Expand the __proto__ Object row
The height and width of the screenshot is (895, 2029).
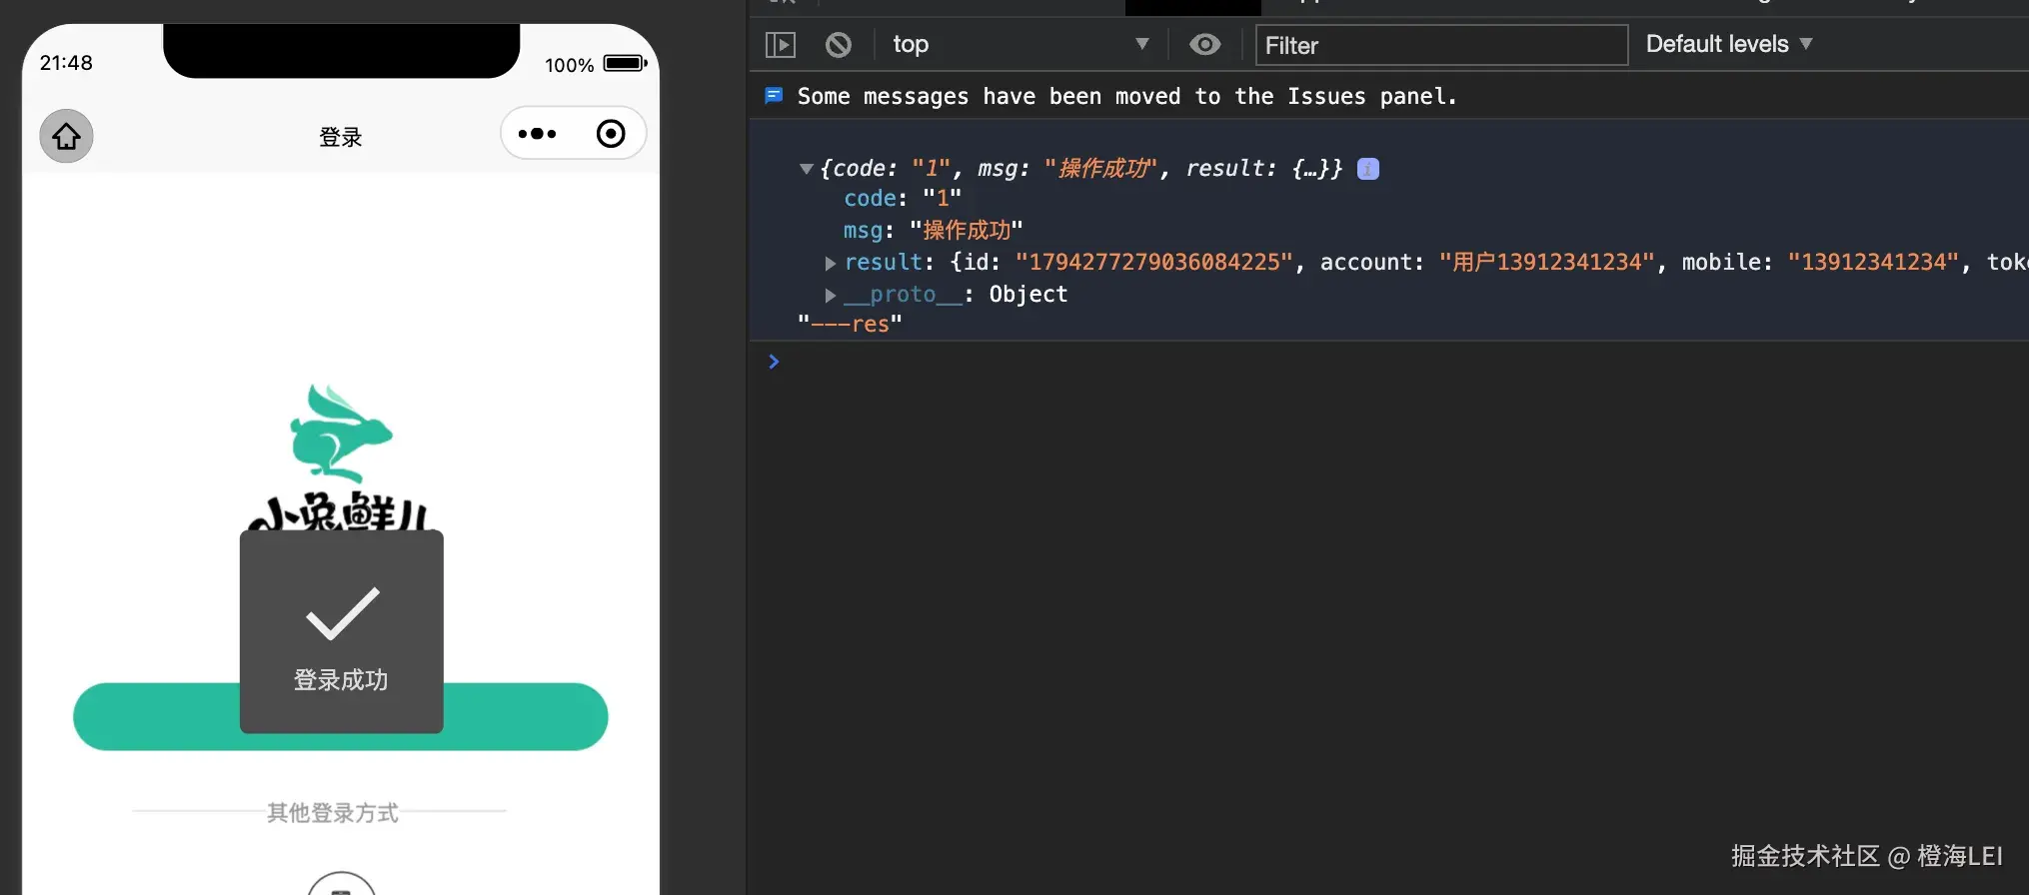(x=830, y=295)
